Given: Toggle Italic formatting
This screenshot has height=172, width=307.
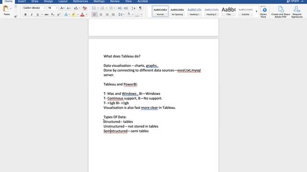Looking at the screenshot, I should [x=32, y=14].
